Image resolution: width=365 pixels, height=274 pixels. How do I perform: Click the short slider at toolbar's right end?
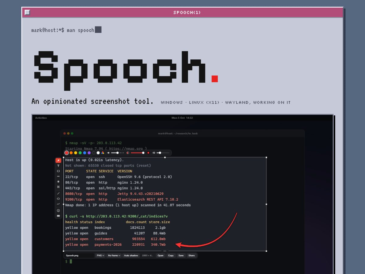(163, 153)
